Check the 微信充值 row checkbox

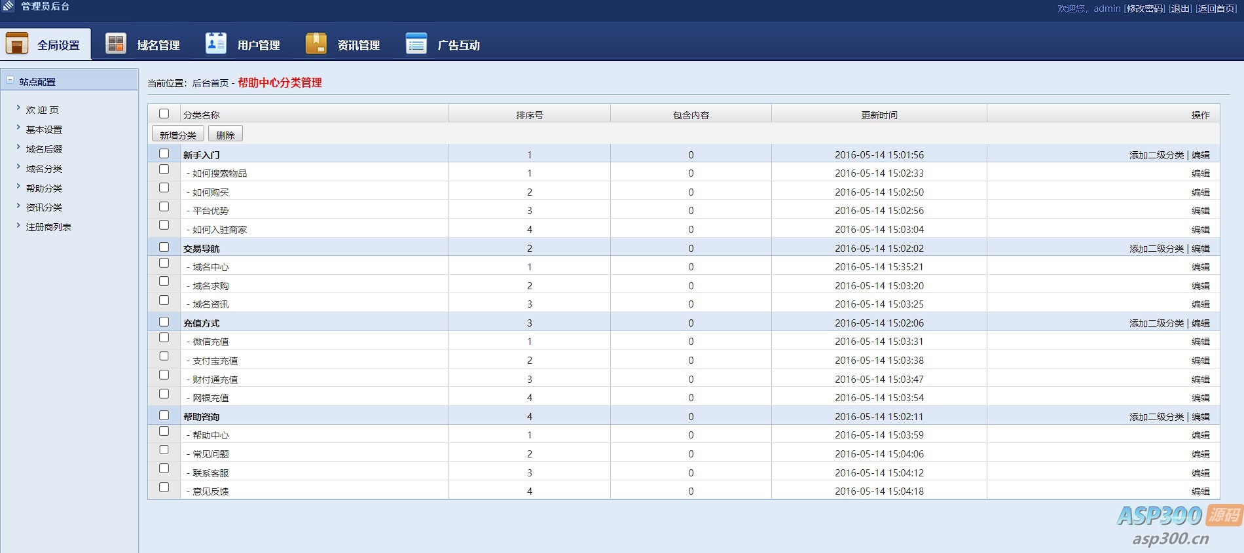[x=164, y=338]
